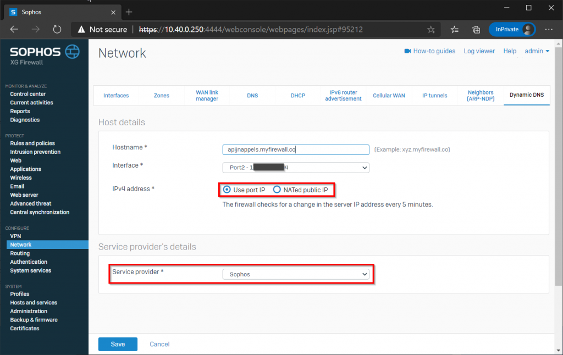Expand the admin user menu
This screenshot has width=563, height=355.
[x=537, y=51]
